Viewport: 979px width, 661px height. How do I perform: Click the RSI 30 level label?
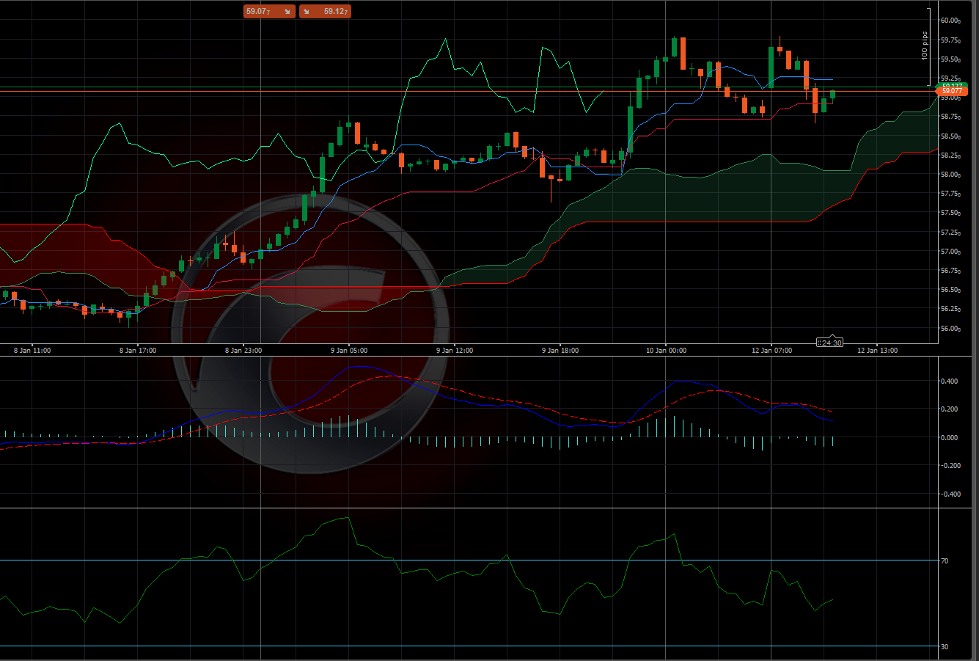click(945, 646)
